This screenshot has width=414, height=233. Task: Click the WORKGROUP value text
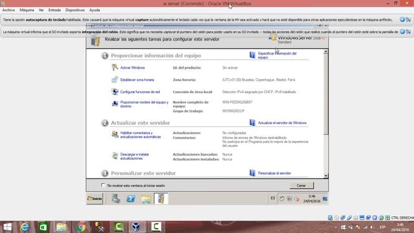234,111
